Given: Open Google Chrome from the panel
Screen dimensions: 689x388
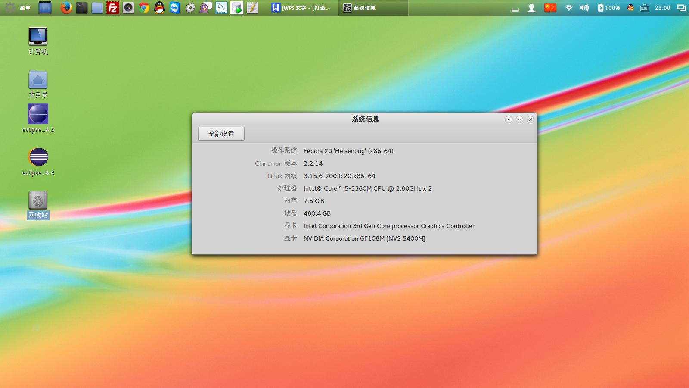Looking at the screenshot, I should point(144,8).
